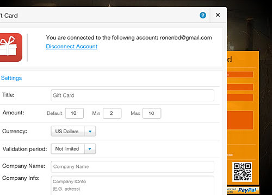Click the Validation period label
The height and width of the screenshot is (195, 272).
tap(24, 149)
